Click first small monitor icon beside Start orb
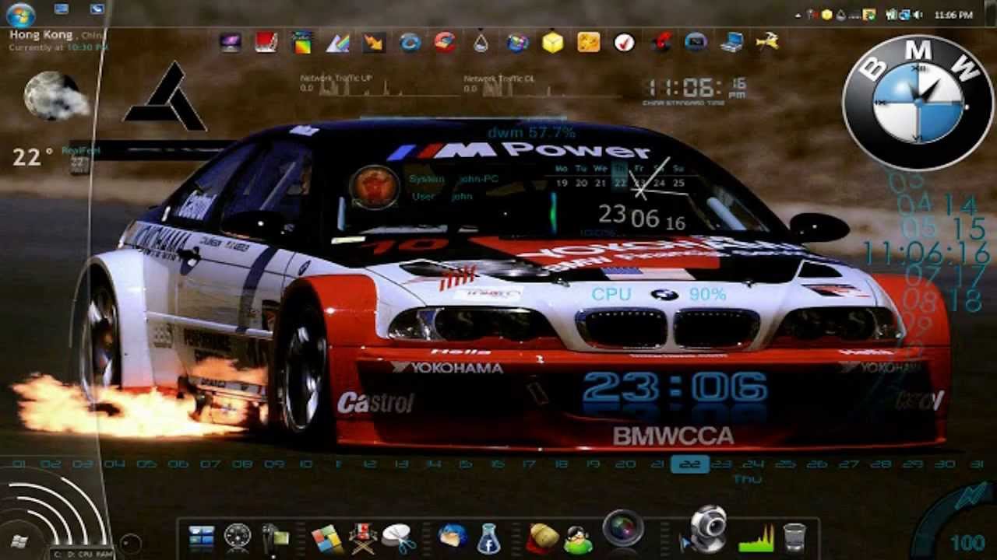Viewport: 997px width, 560px height. pyautogui.click(x=62, y=9)
